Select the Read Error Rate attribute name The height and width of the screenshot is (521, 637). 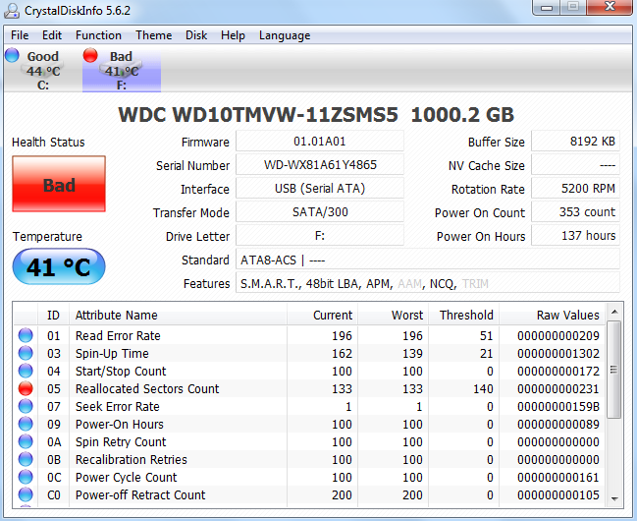tap(118, 336)
